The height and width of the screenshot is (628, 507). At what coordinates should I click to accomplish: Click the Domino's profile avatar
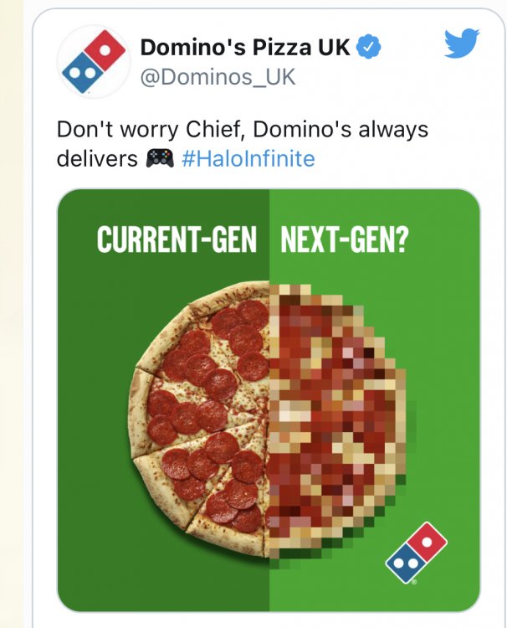[x=91, y=64]
